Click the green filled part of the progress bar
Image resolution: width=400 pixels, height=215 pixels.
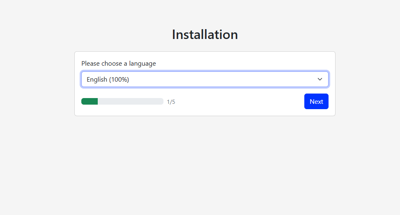click(x=90, y=101)
